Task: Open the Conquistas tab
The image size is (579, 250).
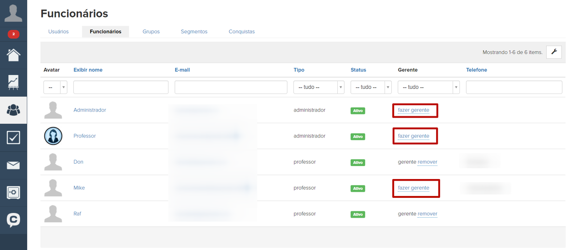Action: [241, 32]
